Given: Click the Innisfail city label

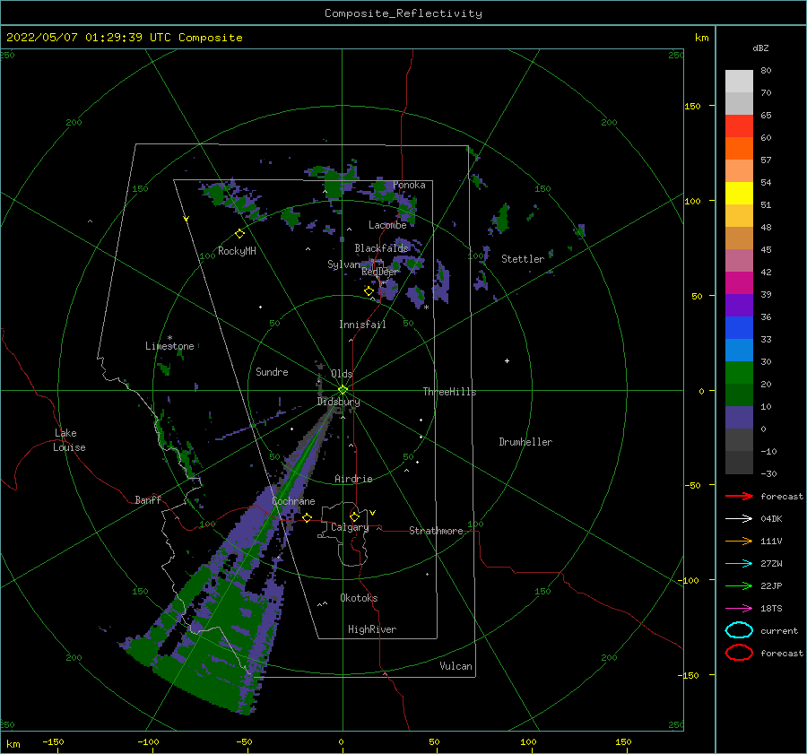Looking at the screenshot, I should [362, 325].
